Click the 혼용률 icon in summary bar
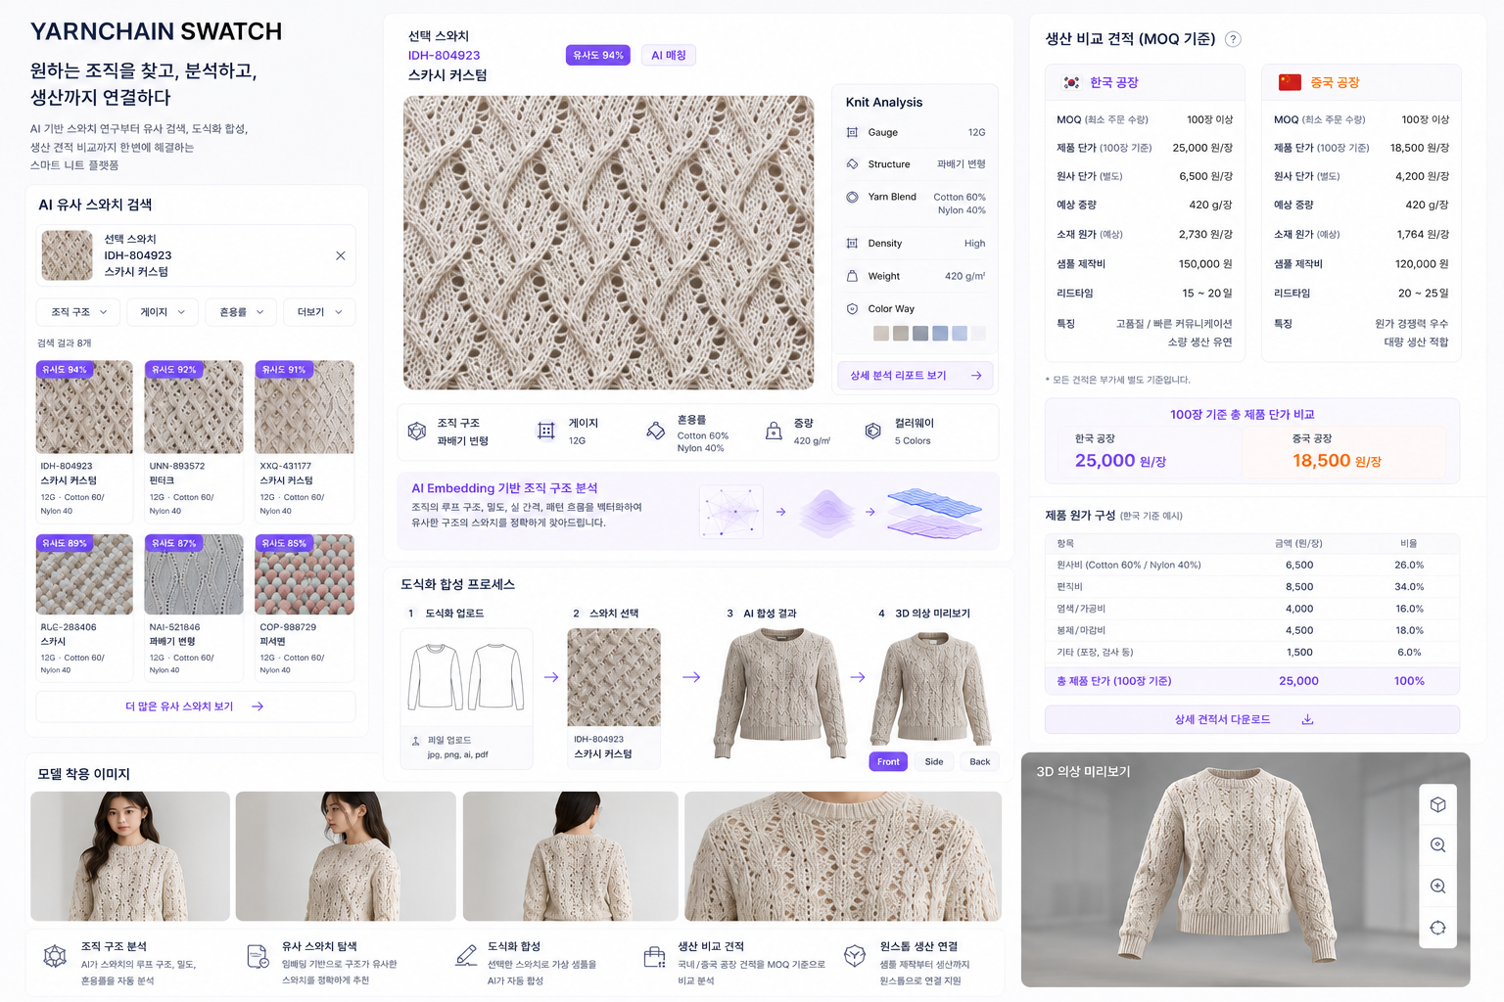 [x=655, y=432]
